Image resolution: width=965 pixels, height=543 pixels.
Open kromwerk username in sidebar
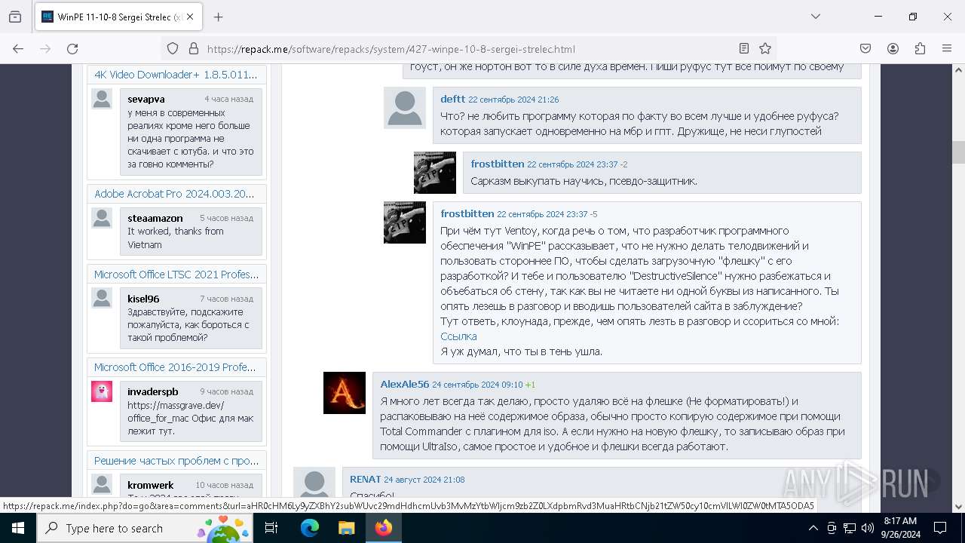pyautogui.click(x=151, y=485)
